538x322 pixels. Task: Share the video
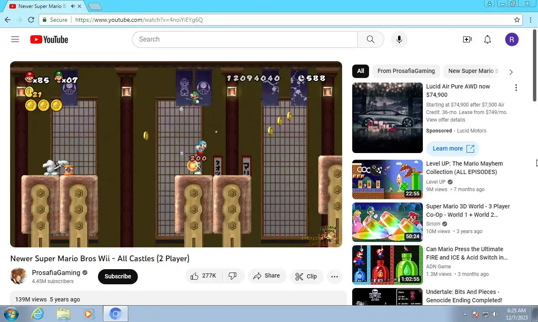(x=267, y=276)
